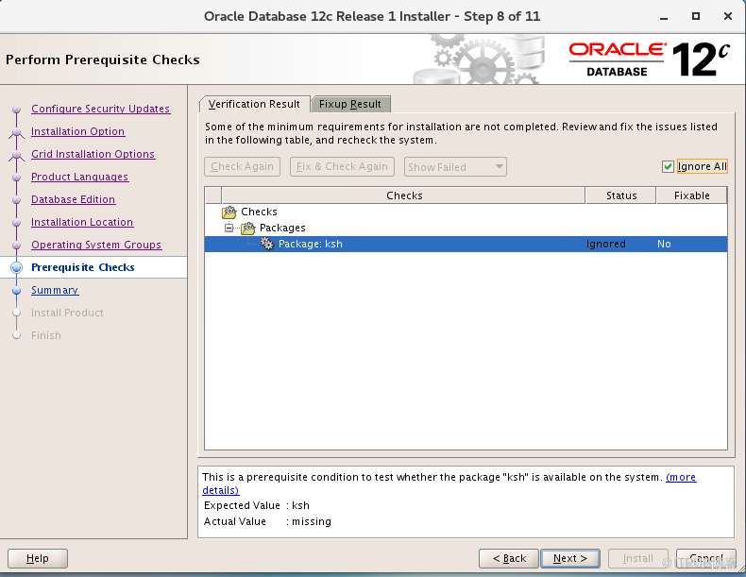The width and height of the screenshot is (746, 577).
Task: Switch to the Verification Result tab
Action: [254, 104]
